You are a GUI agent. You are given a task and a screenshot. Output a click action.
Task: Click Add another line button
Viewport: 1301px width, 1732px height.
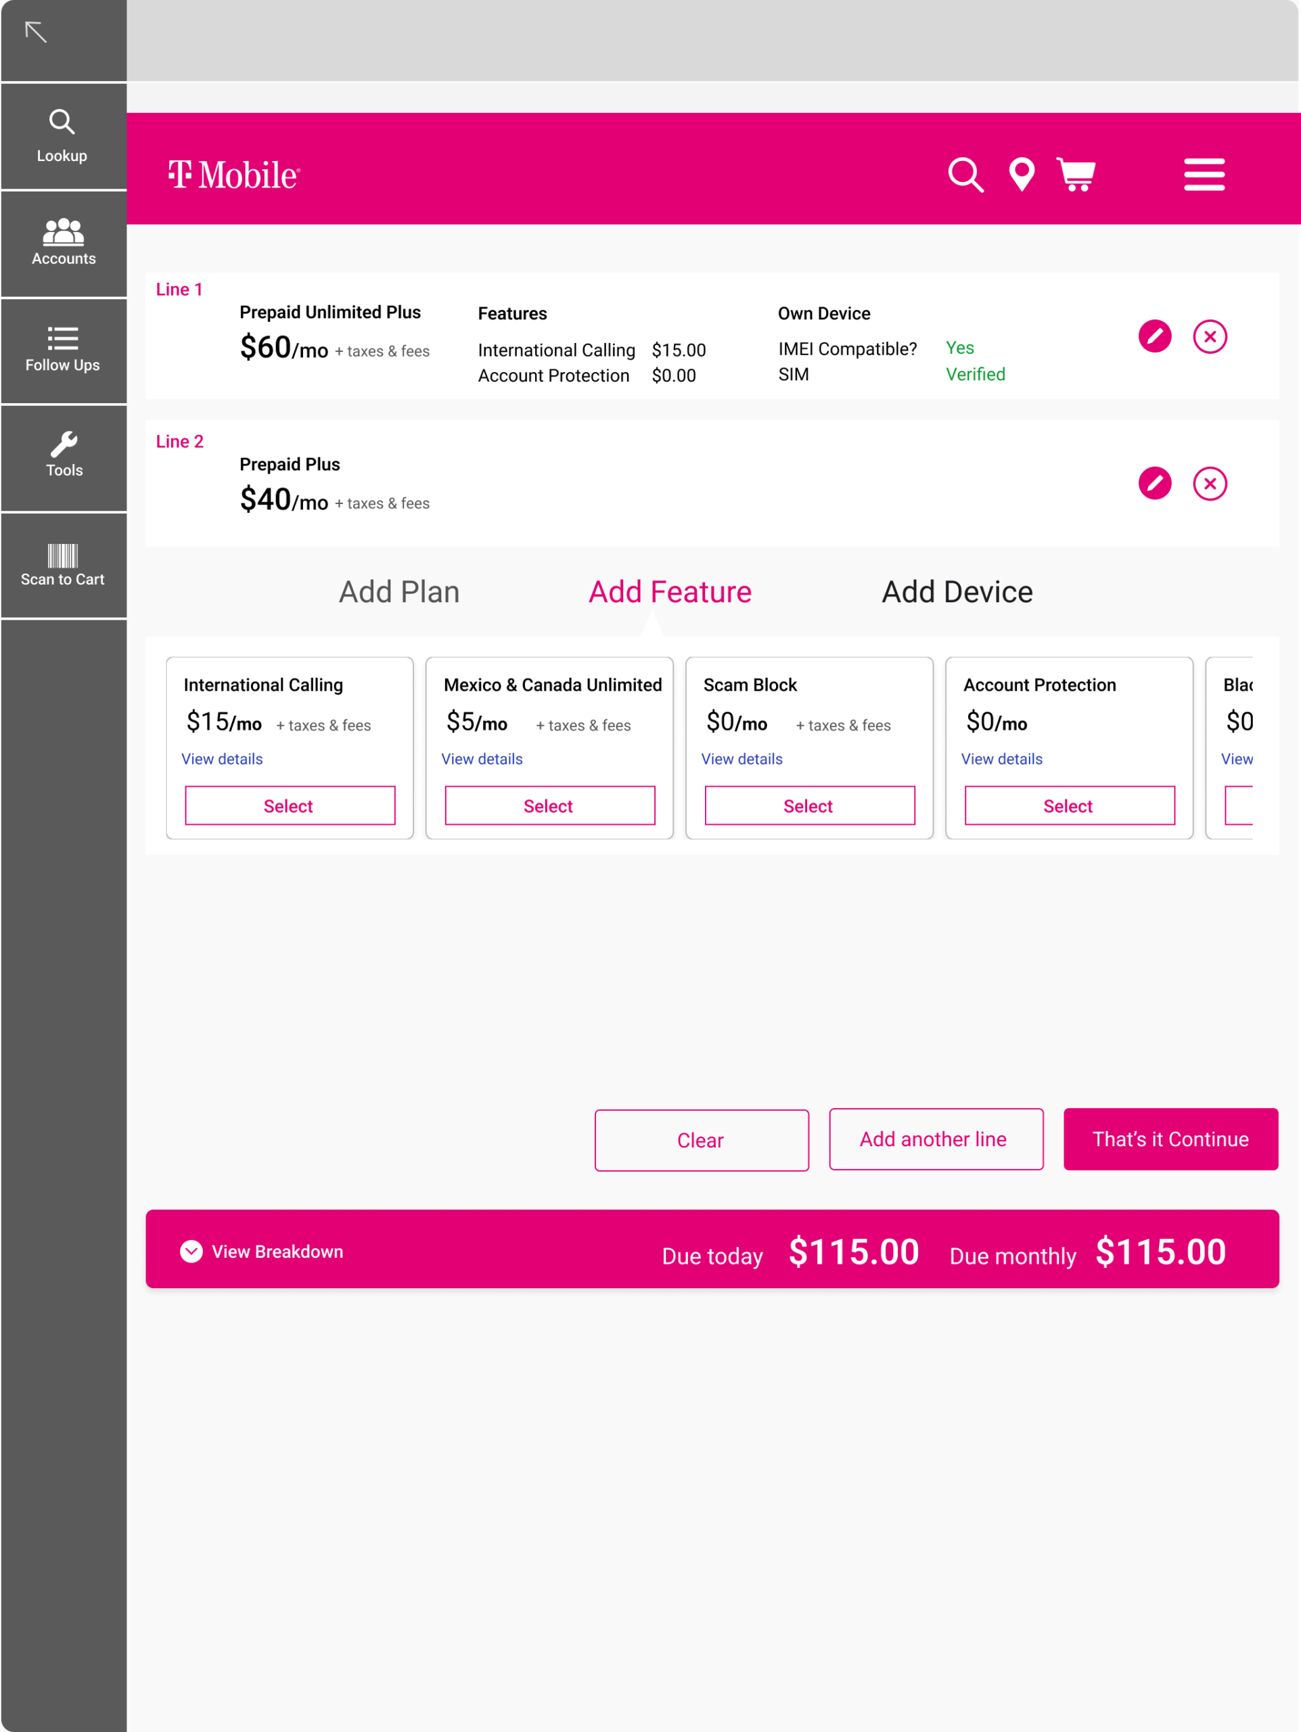tap(936, 1139)
